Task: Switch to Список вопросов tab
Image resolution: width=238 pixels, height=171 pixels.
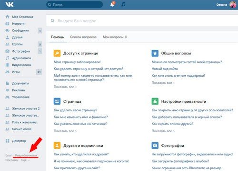Action: 83,37
